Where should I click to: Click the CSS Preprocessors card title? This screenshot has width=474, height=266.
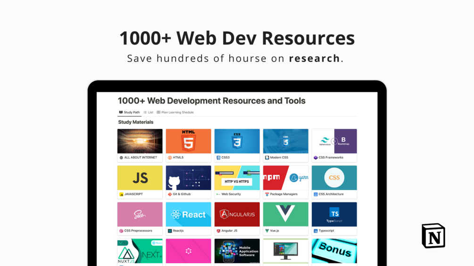pyautogui.click(x=138, y=231)
